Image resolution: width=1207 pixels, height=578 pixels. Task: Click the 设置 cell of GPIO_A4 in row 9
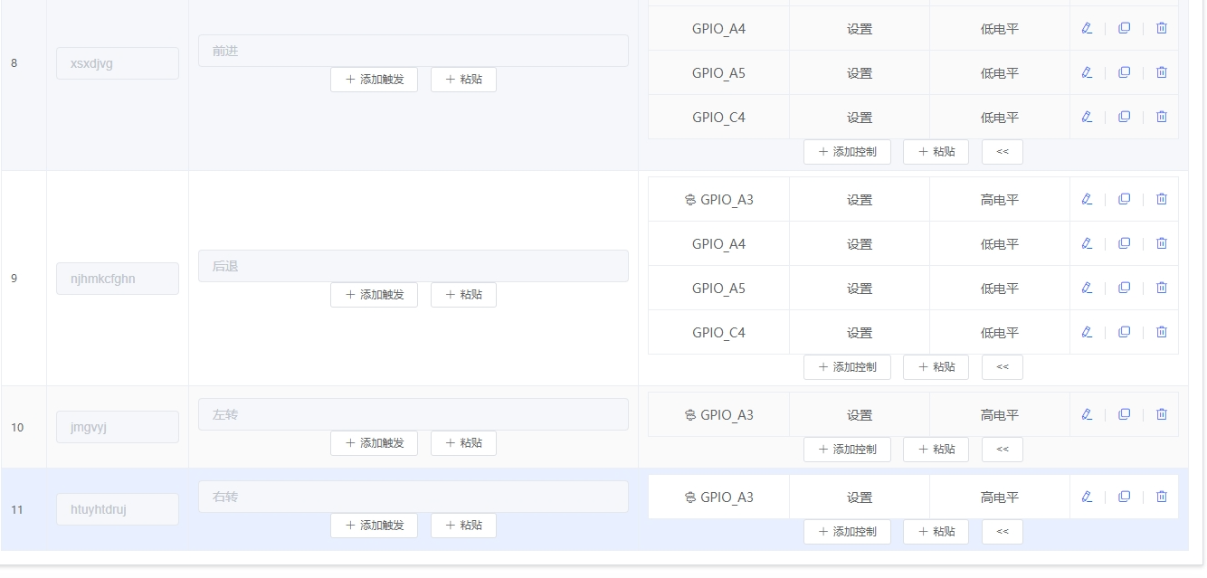tap(860, 243)
